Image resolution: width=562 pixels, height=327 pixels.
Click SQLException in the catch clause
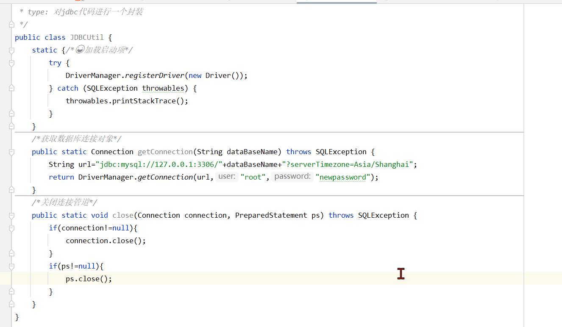112,88
